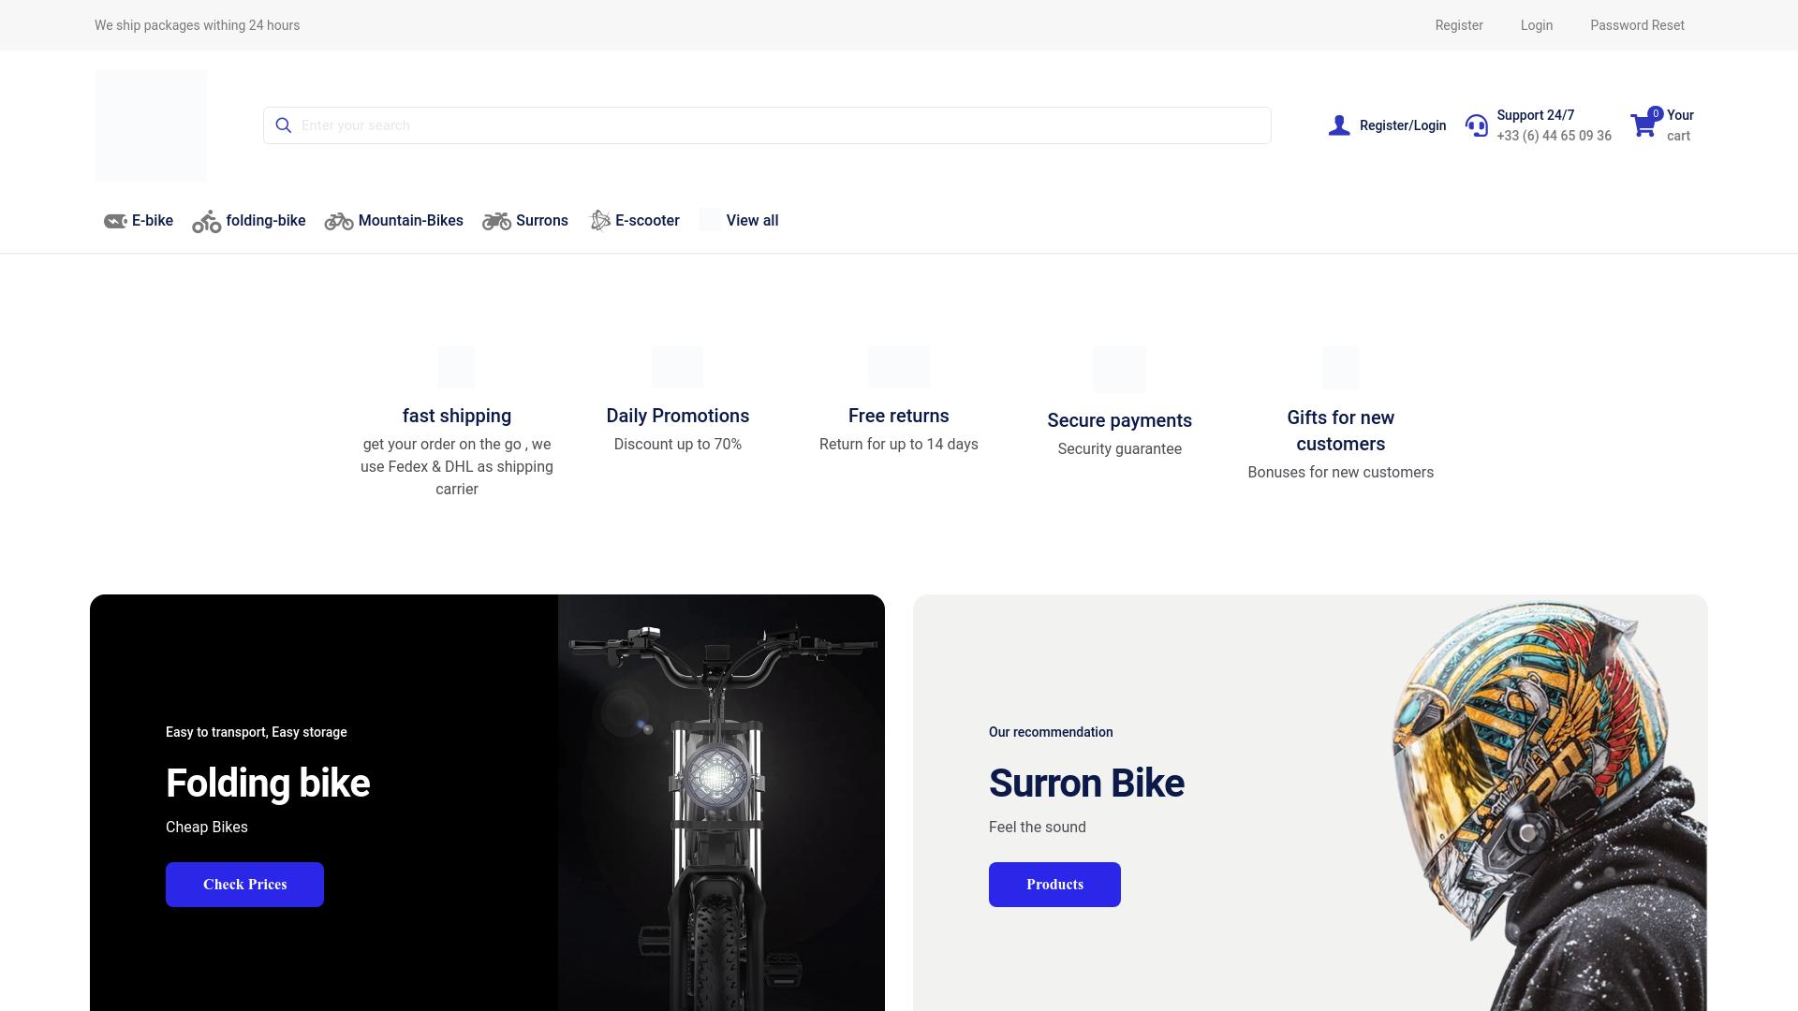Click the E-bike category icon
The image size is (1798, 1011).
[x=115, y=221]
